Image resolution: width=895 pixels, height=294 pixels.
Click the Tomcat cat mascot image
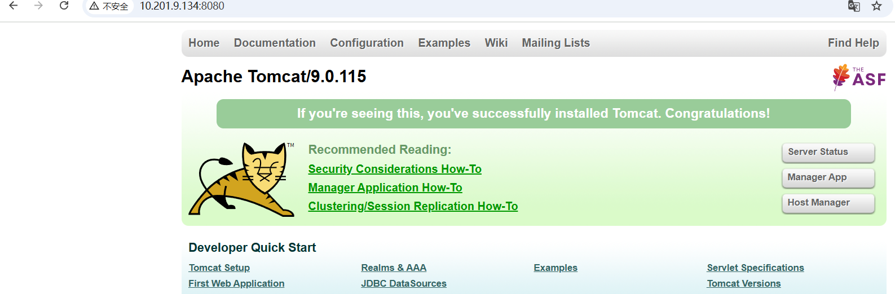[241, 180]
